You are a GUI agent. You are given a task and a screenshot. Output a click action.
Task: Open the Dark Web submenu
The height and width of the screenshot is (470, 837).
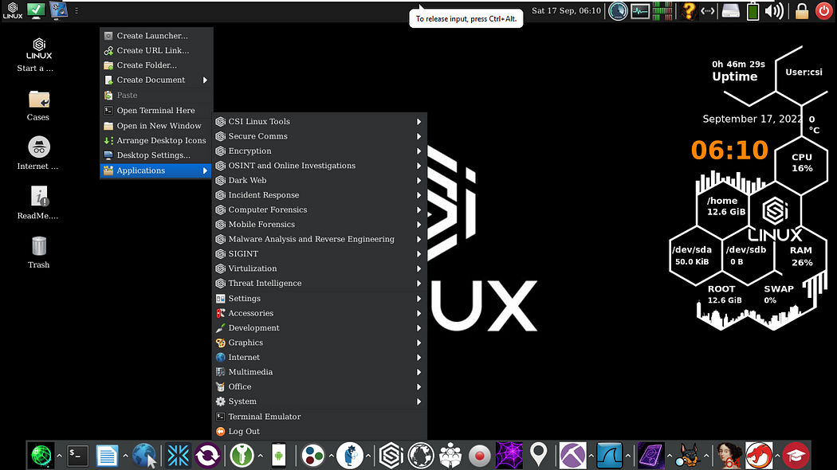coord(319,181)
